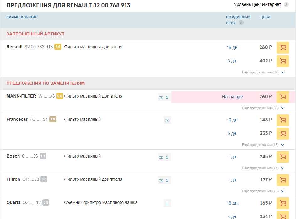The image size is (296, 219).
Task: Add Renault 402 ₽ offer to cart
Action: (283, 61)
